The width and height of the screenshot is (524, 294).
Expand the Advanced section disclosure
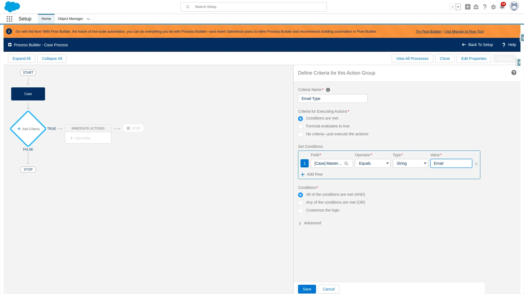(300, 223)
